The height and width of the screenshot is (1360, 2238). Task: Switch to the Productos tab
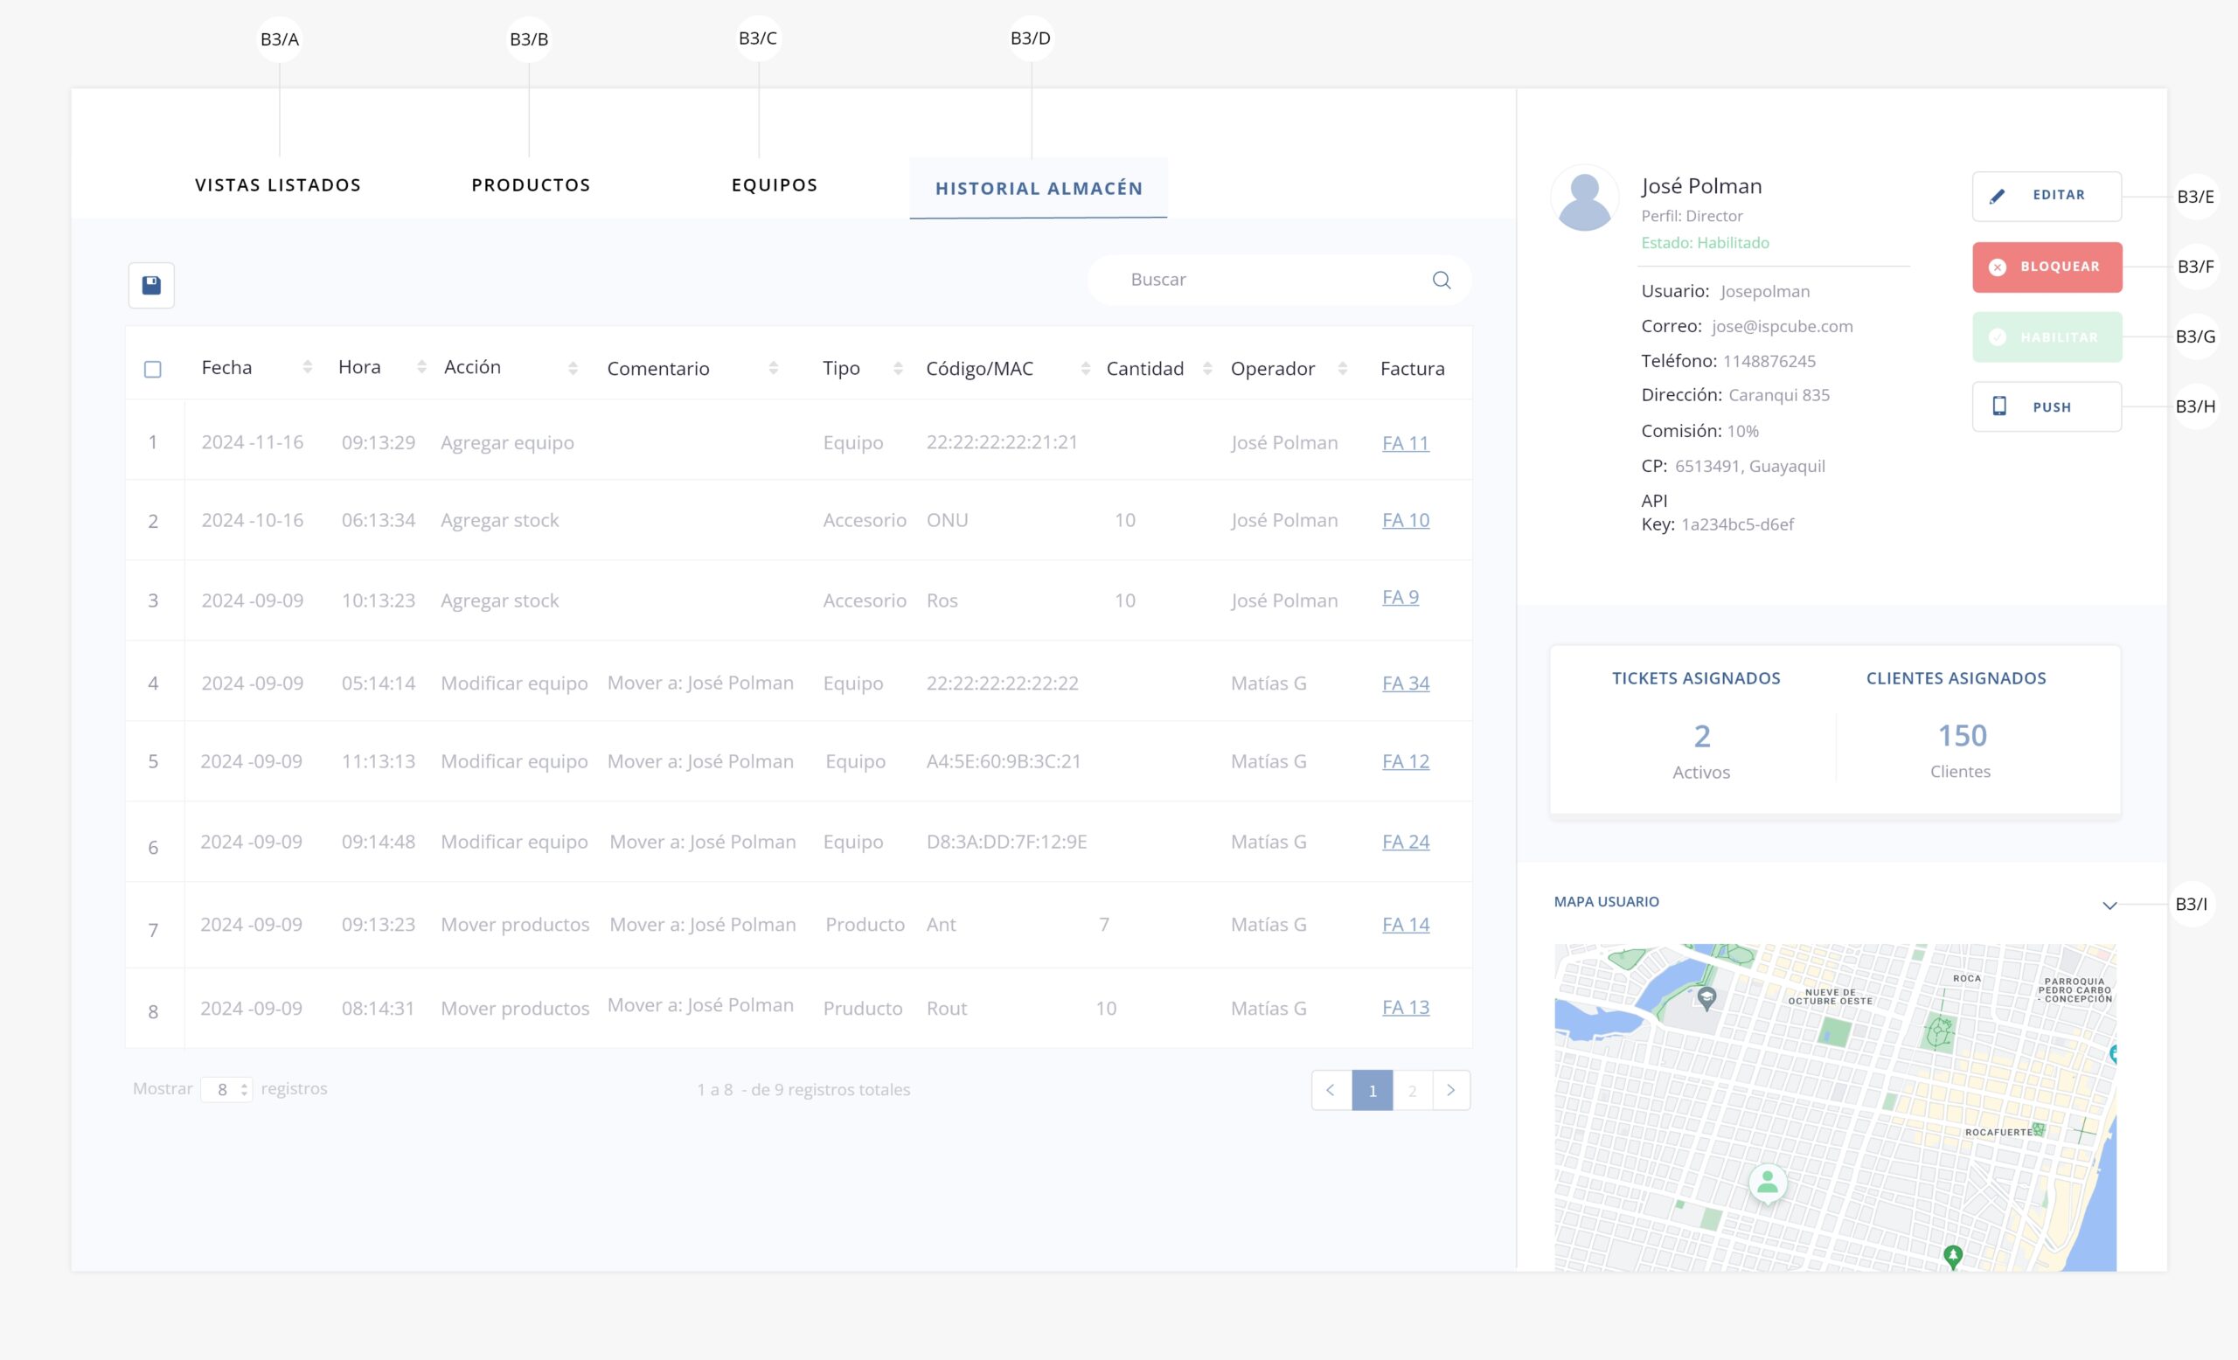pyautogui.click(x=531, y=185)
